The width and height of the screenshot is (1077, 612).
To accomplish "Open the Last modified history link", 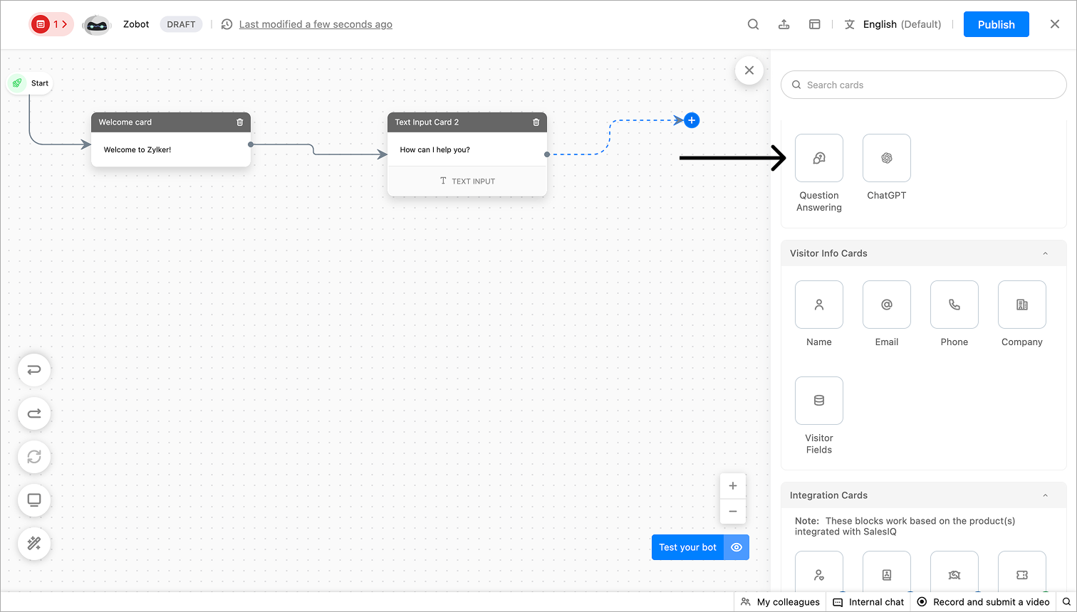I will tap(316, 24).
